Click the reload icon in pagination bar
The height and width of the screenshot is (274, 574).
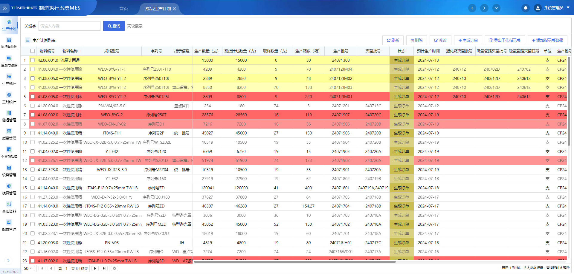coord(114,268)
